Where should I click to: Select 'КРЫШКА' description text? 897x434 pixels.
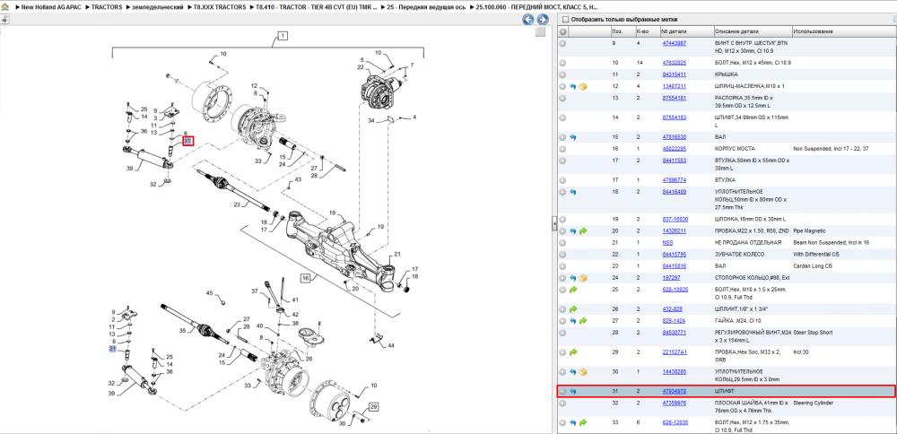(727, 74)
